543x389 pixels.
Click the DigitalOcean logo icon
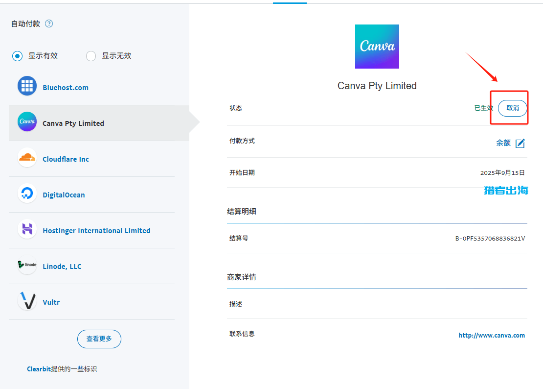click(27, 193)
